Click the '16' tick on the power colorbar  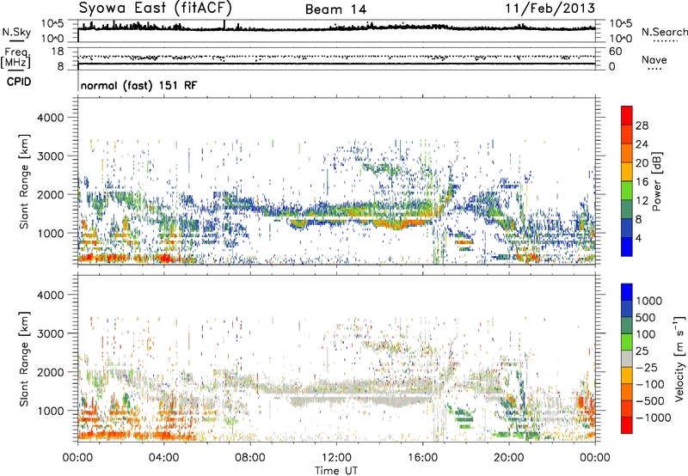tap(642, 182)
